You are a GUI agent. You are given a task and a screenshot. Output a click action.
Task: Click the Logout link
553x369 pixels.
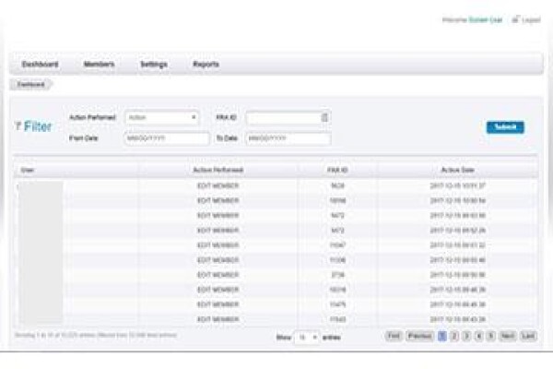pyautogui.click(x=531, y=20)
